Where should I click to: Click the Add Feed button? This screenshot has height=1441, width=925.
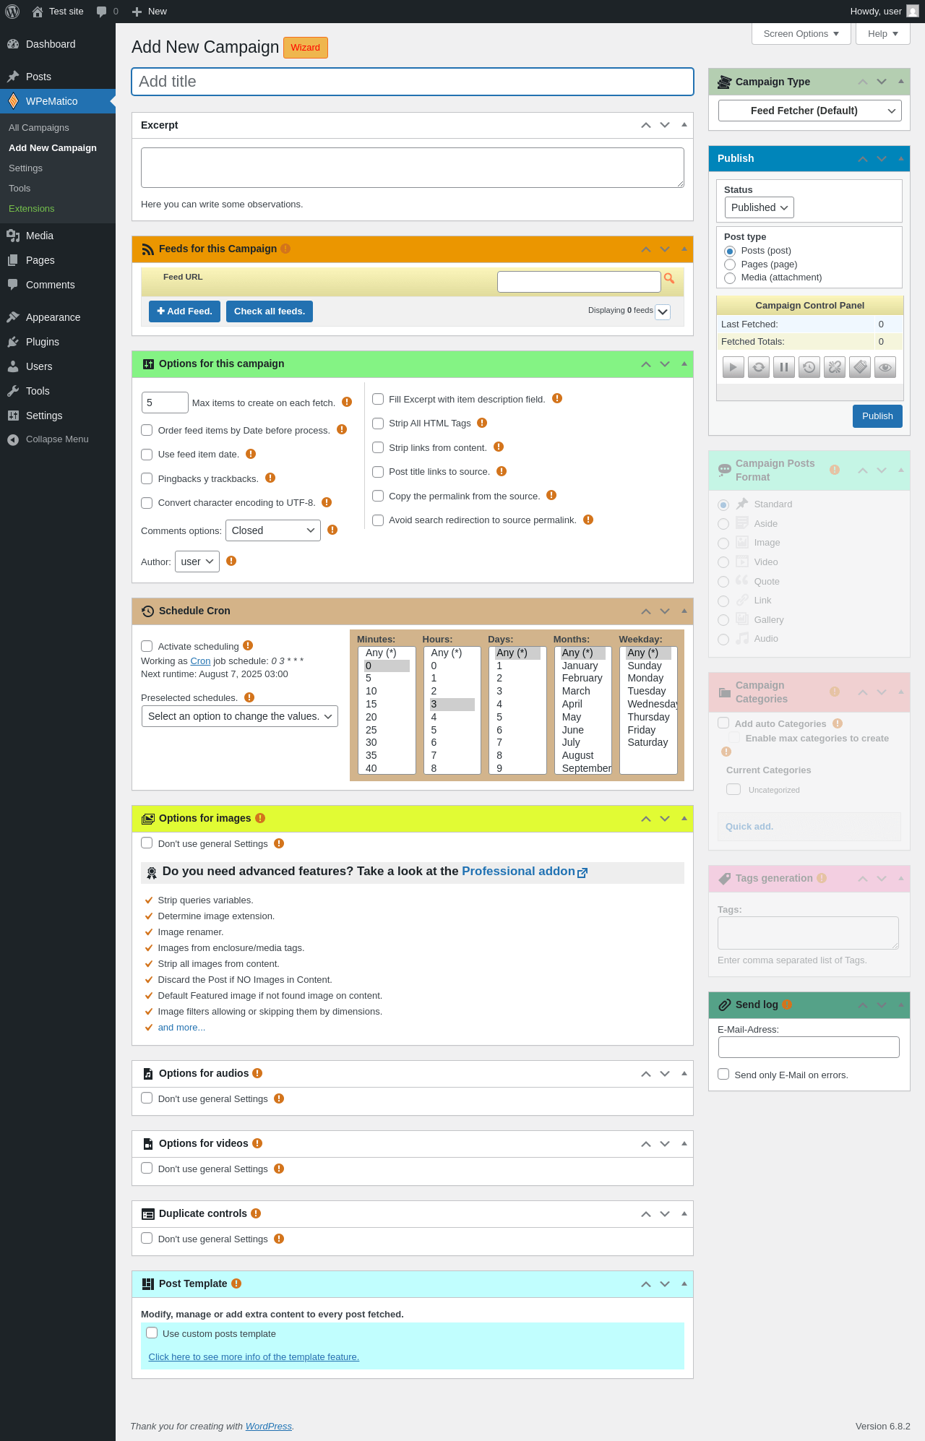tap(184, 311)
